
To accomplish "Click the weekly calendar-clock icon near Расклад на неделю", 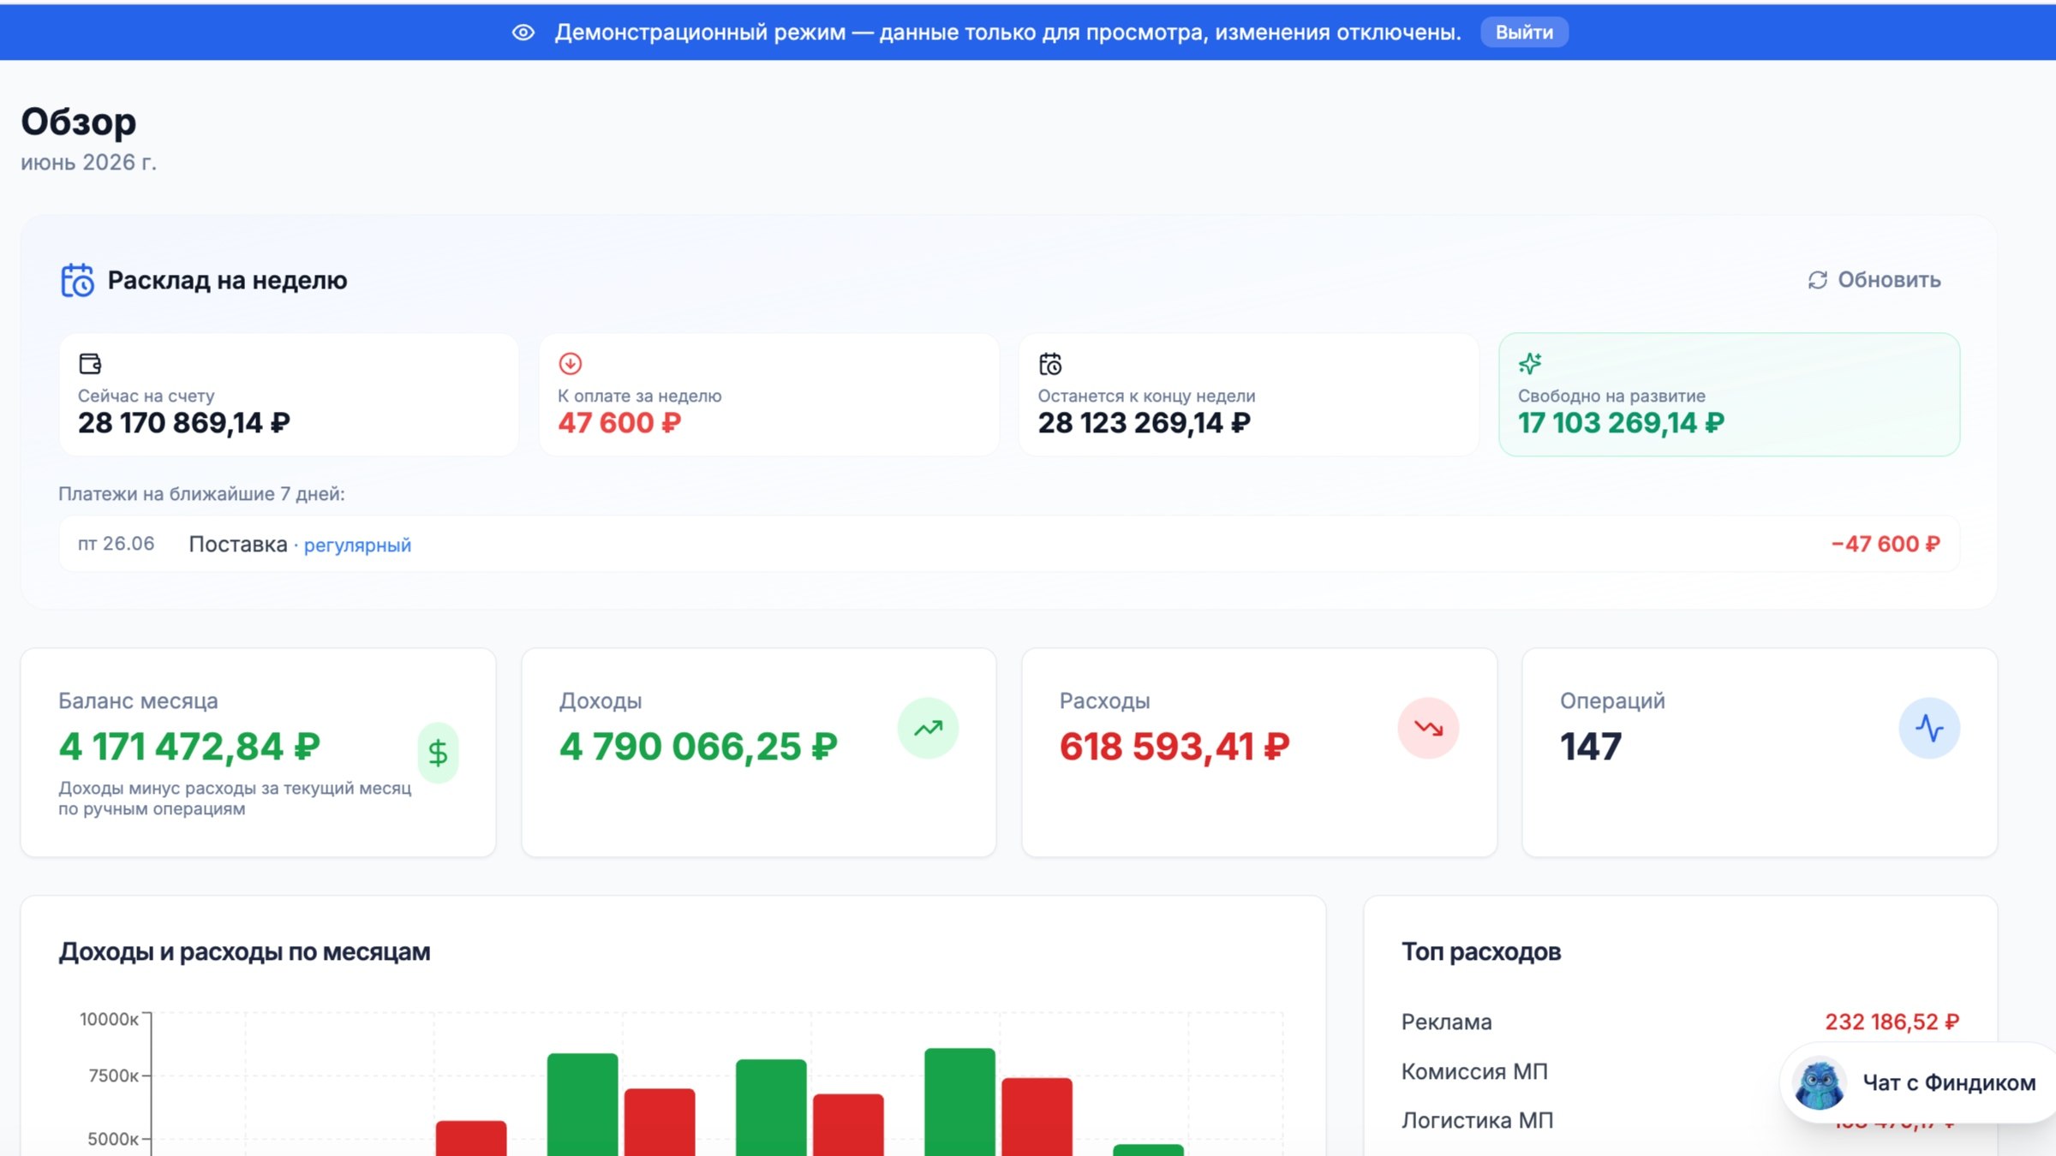I will click(77, 280).
